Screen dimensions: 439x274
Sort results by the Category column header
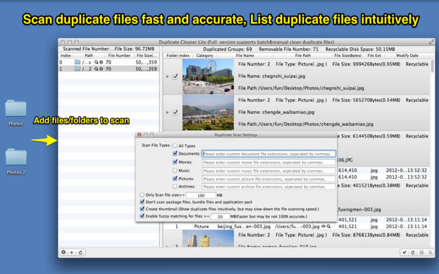[x=205, y=56]
